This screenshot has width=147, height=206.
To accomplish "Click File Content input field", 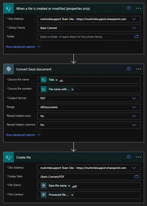I will pos(89,195).
